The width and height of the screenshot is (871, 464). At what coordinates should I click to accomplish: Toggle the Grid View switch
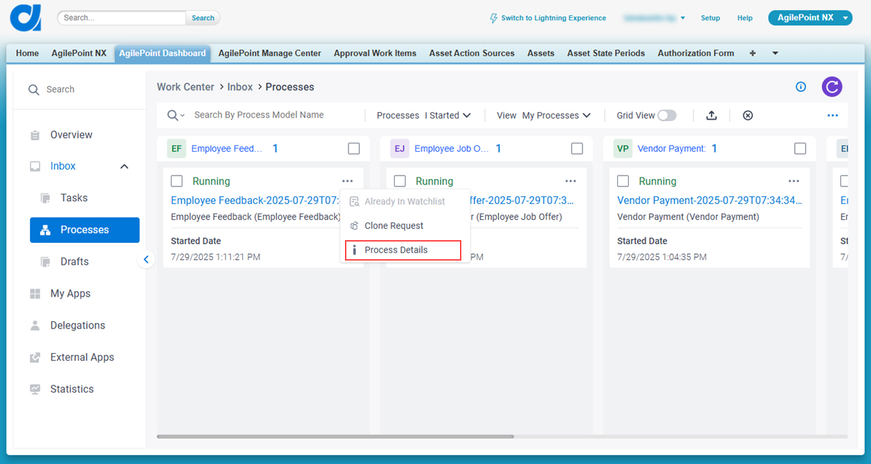[667, 116]
